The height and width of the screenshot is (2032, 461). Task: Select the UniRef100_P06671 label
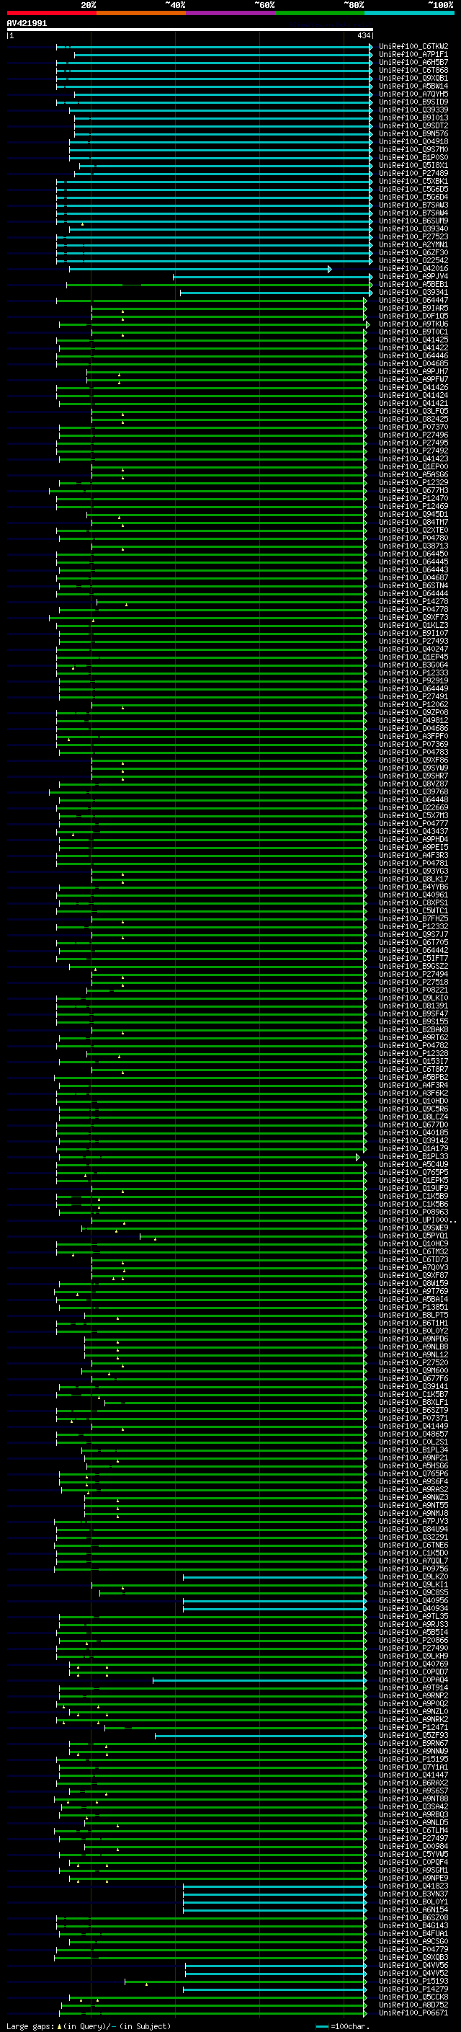pyautogui.click(x=413, y=2013)
